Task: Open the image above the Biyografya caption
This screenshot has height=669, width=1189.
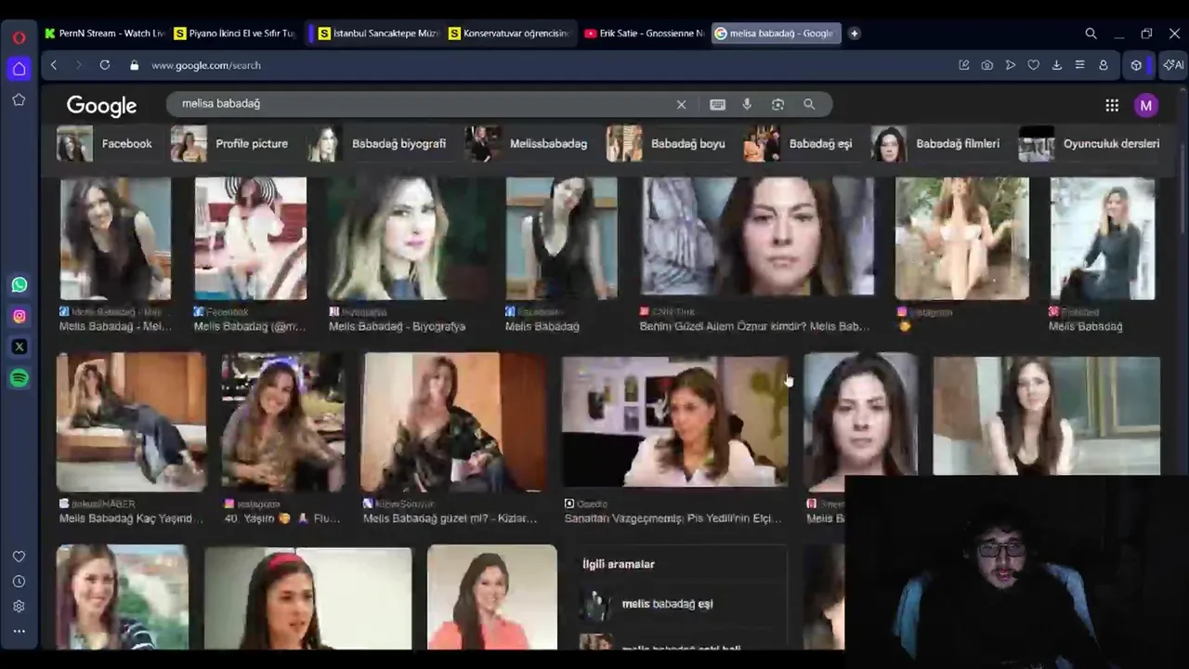Action: (x=409, y=239)
